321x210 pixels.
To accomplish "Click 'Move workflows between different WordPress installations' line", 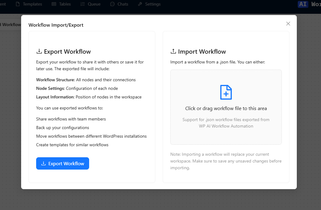I will coord(91,136).
